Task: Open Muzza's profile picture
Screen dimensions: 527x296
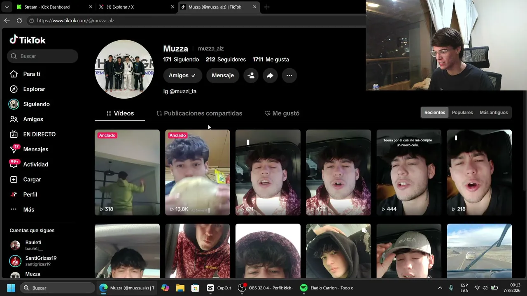Action: tap(124, 69)
